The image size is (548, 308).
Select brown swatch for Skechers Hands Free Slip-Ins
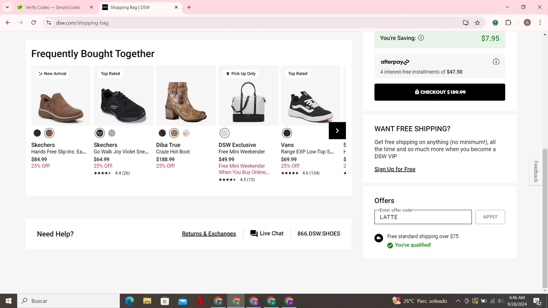pos(49,133)
